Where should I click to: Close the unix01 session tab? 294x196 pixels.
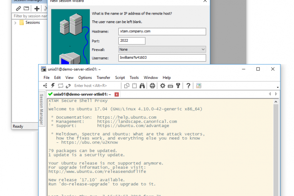click(116, 94)
